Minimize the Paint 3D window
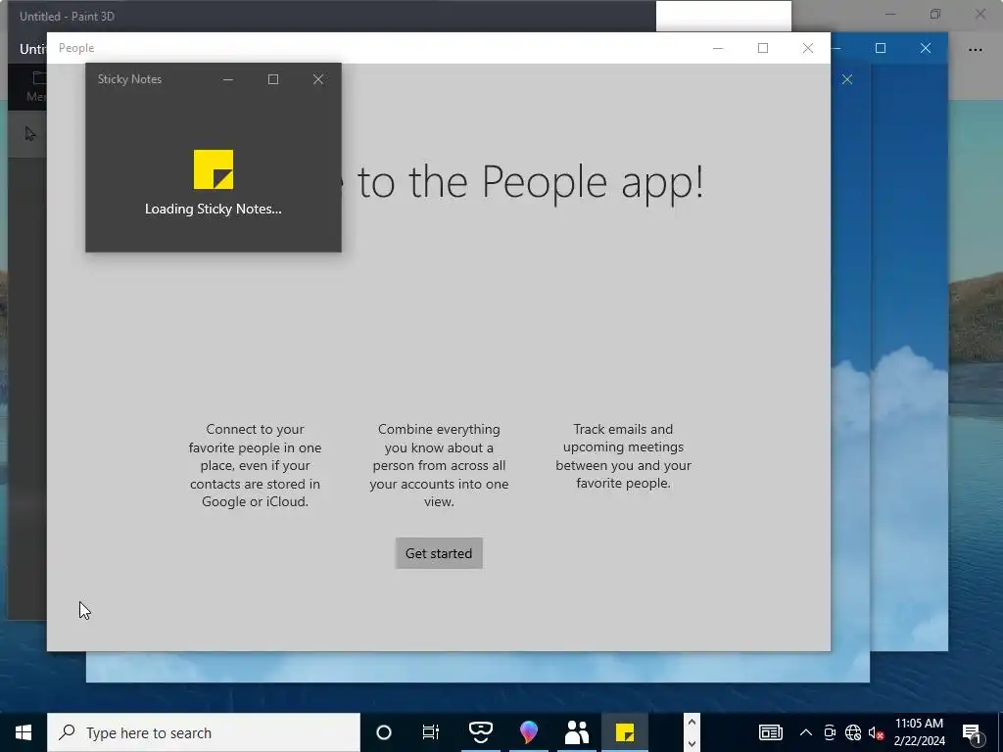This screenshot has height=752, width=1003. [890, 14]
